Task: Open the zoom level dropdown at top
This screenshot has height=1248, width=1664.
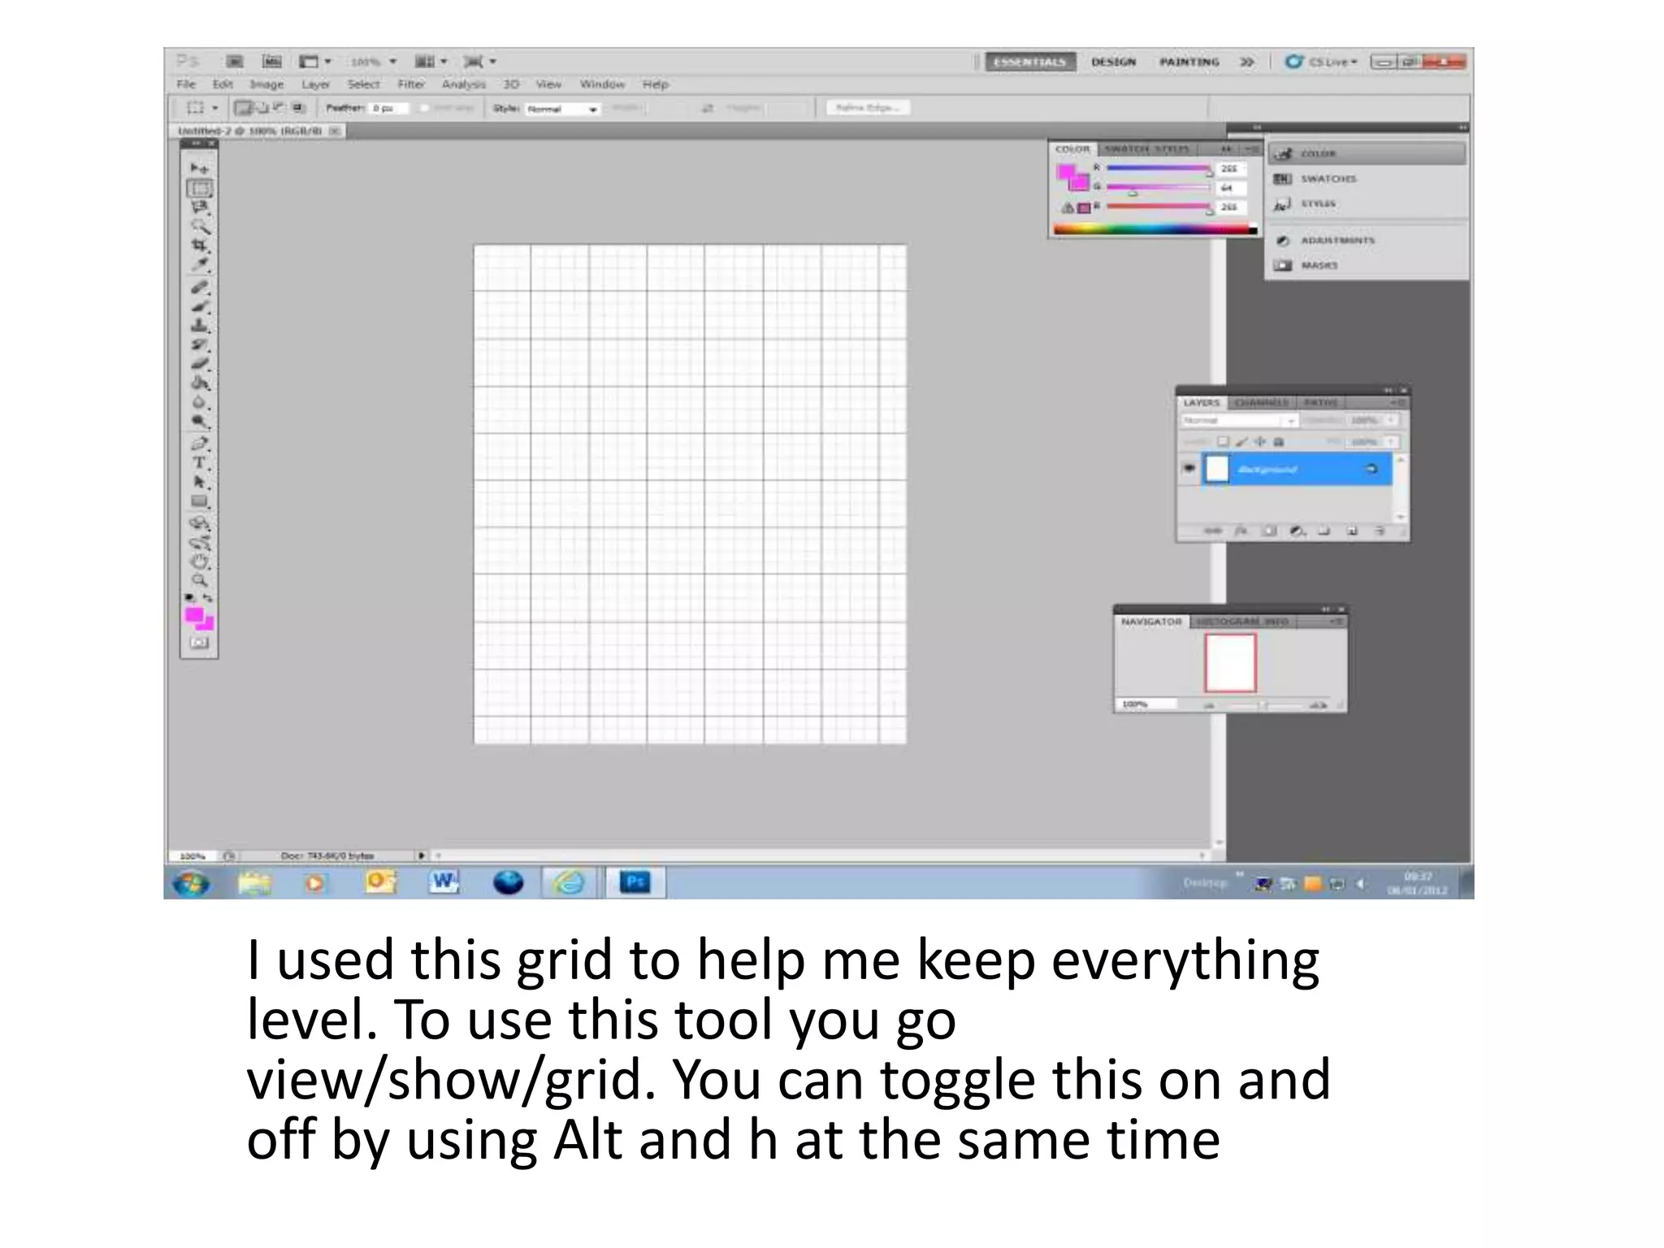Action: (x=392, y=62)
